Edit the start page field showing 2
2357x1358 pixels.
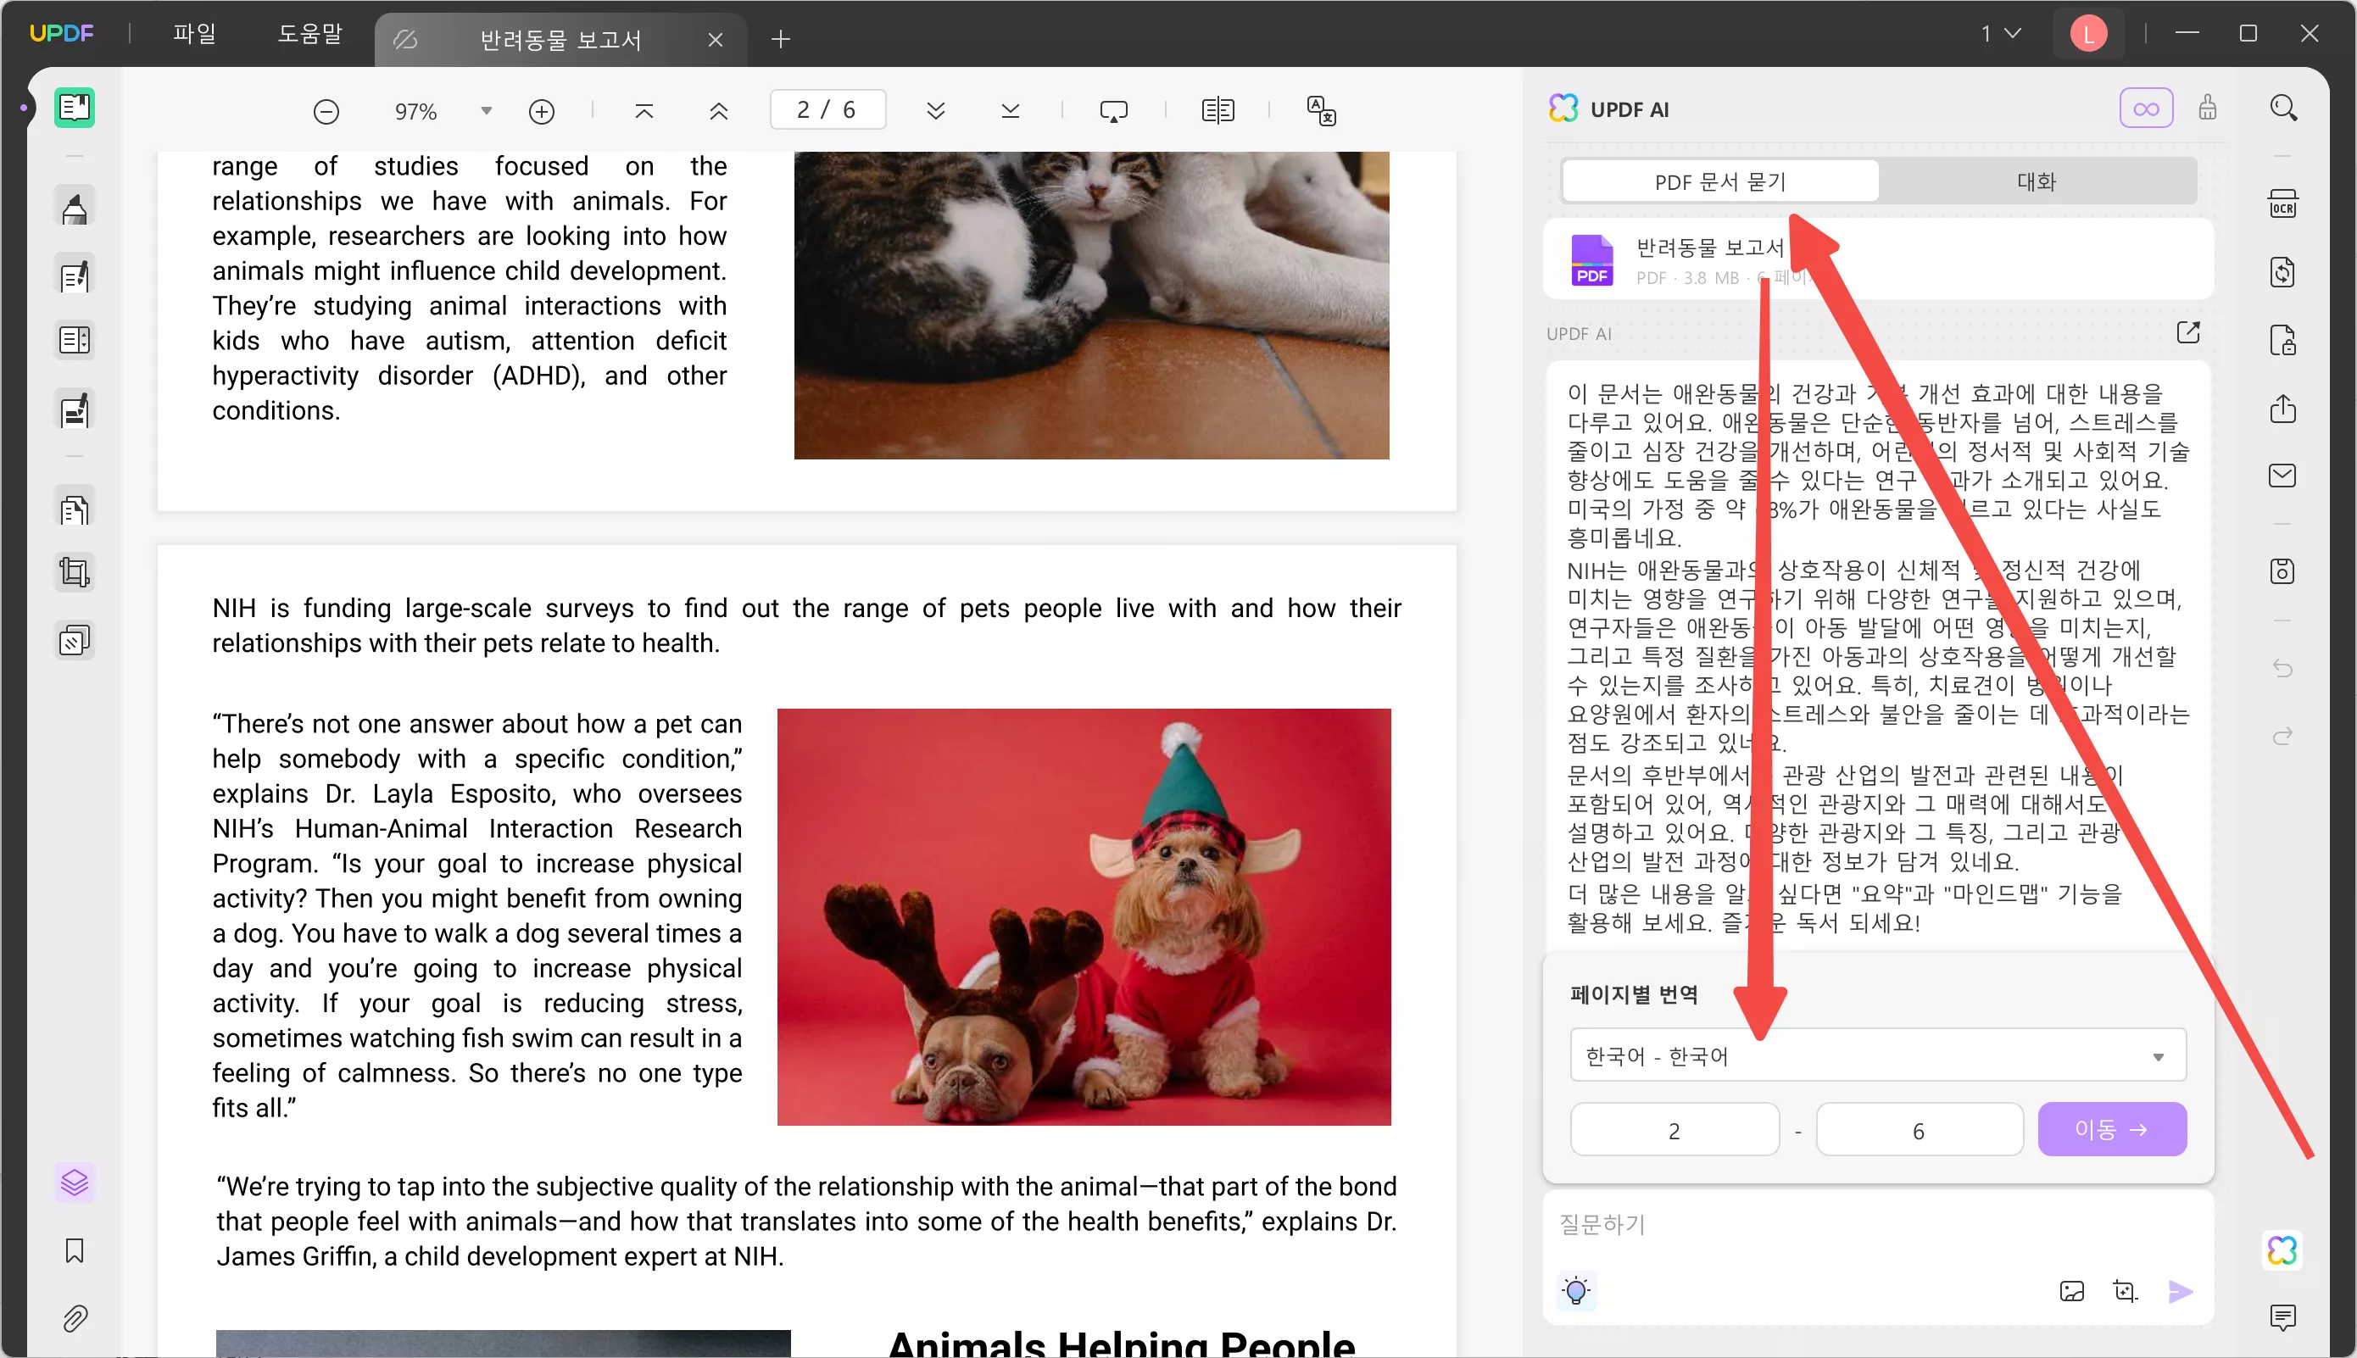pyautogui.click(x=1674, y=1131)
